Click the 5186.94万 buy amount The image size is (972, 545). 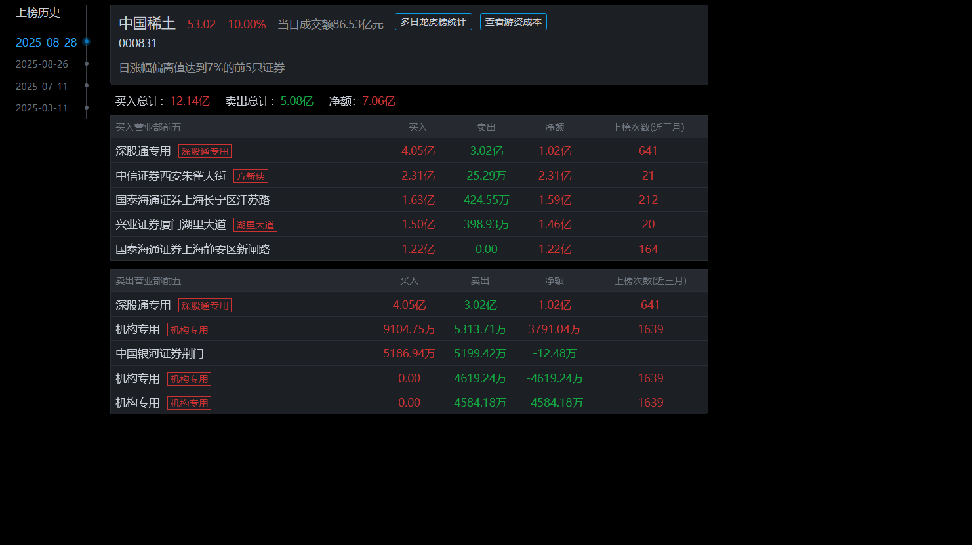409,353
